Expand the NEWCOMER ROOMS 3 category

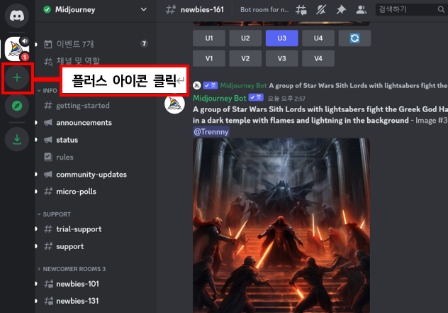(72, 269)
